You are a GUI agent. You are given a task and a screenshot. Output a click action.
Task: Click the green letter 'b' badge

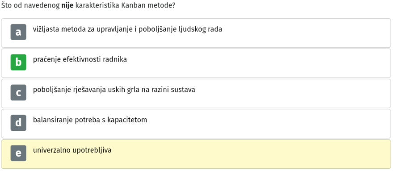(18, 62)
